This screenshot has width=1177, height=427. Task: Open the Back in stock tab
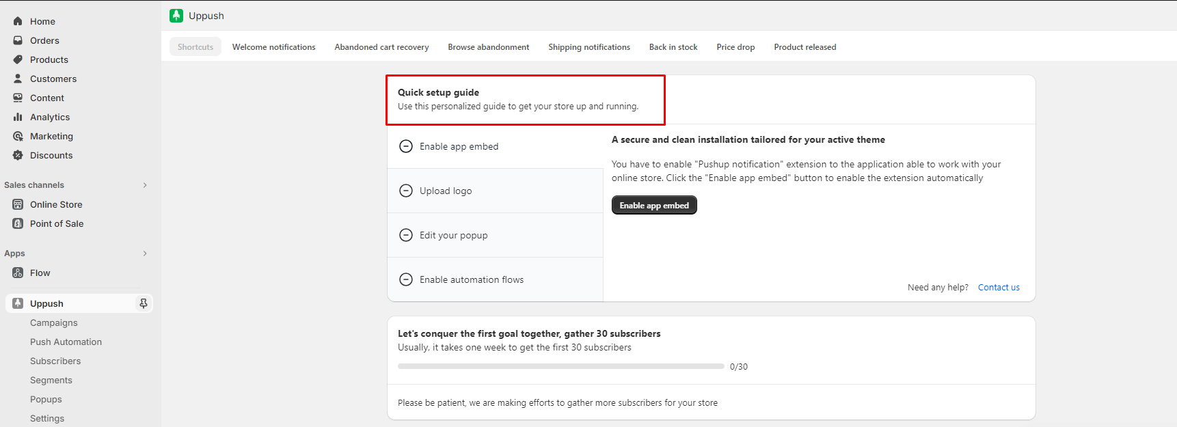(673, 47)
